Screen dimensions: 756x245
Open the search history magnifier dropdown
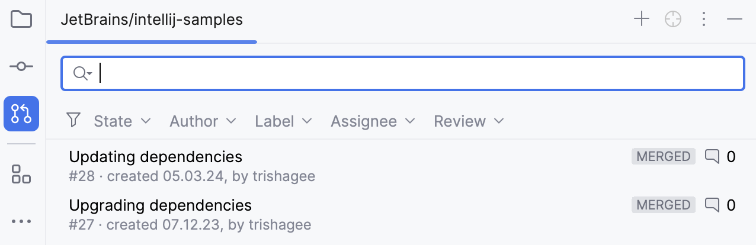point(82,73)
